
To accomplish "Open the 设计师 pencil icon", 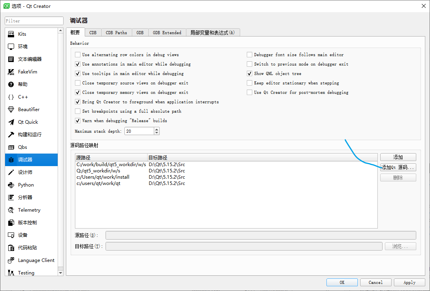I will tap(11, 172).
